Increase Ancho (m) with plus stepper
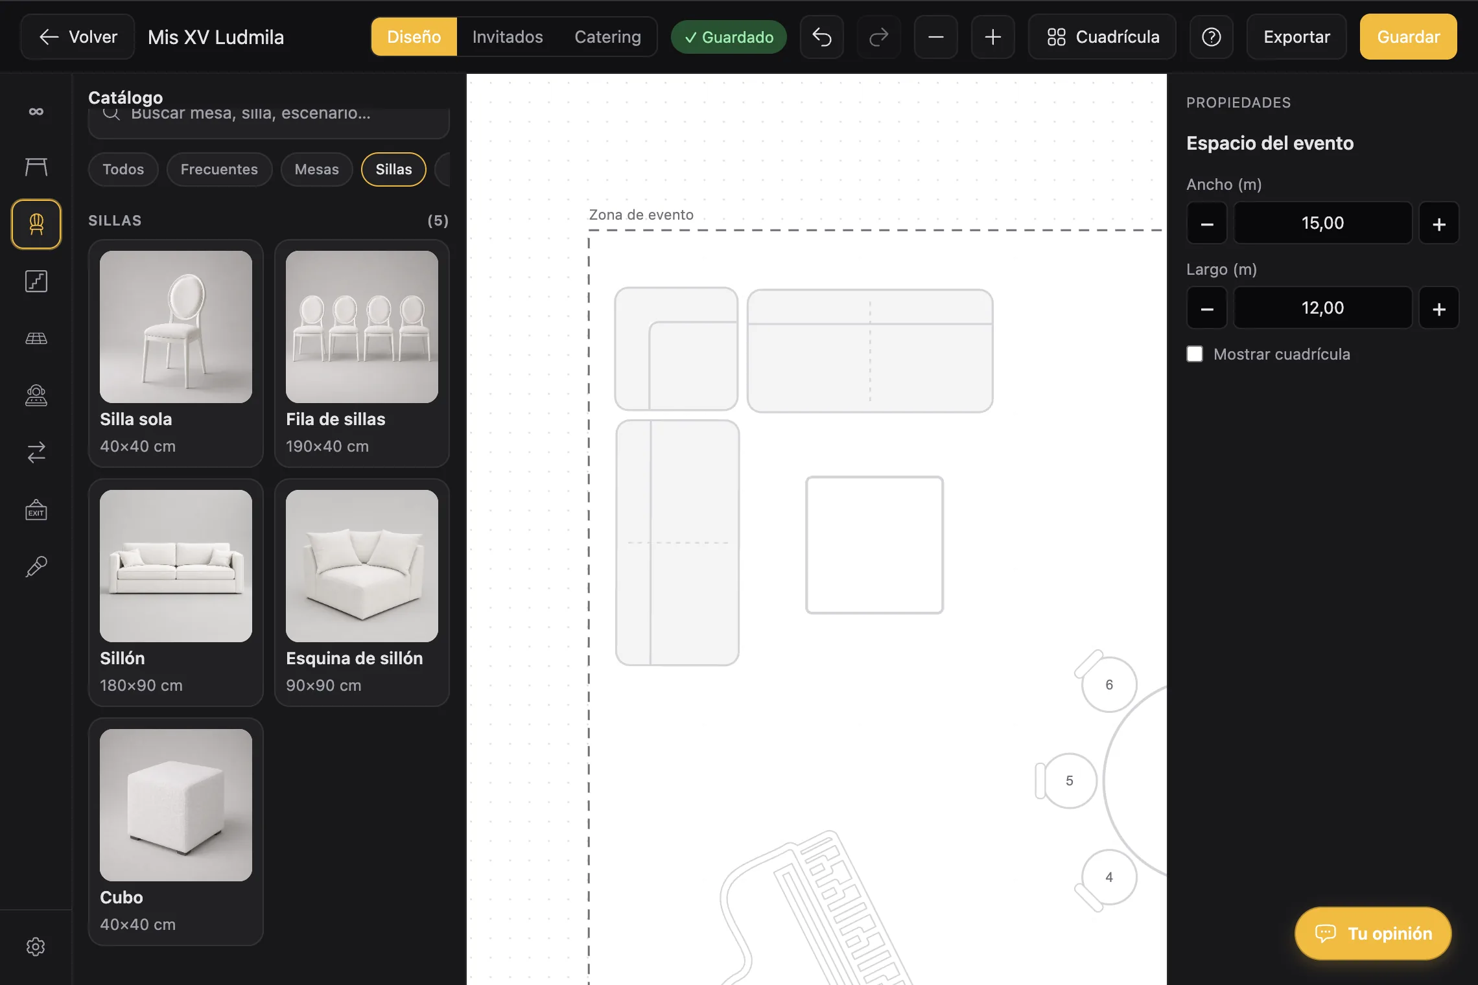 tap(1439, 224)
